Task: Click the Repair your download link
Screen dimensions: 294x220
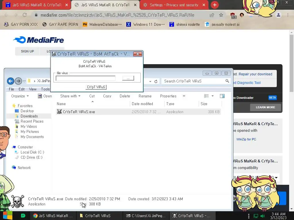Action: click(255, 74)
